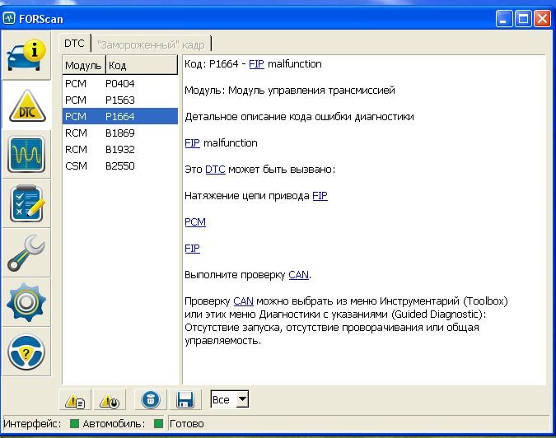This screenshot has width=556, height=438.
Task: Click the standalone FIP link below PCM
Action: (192, 249)
